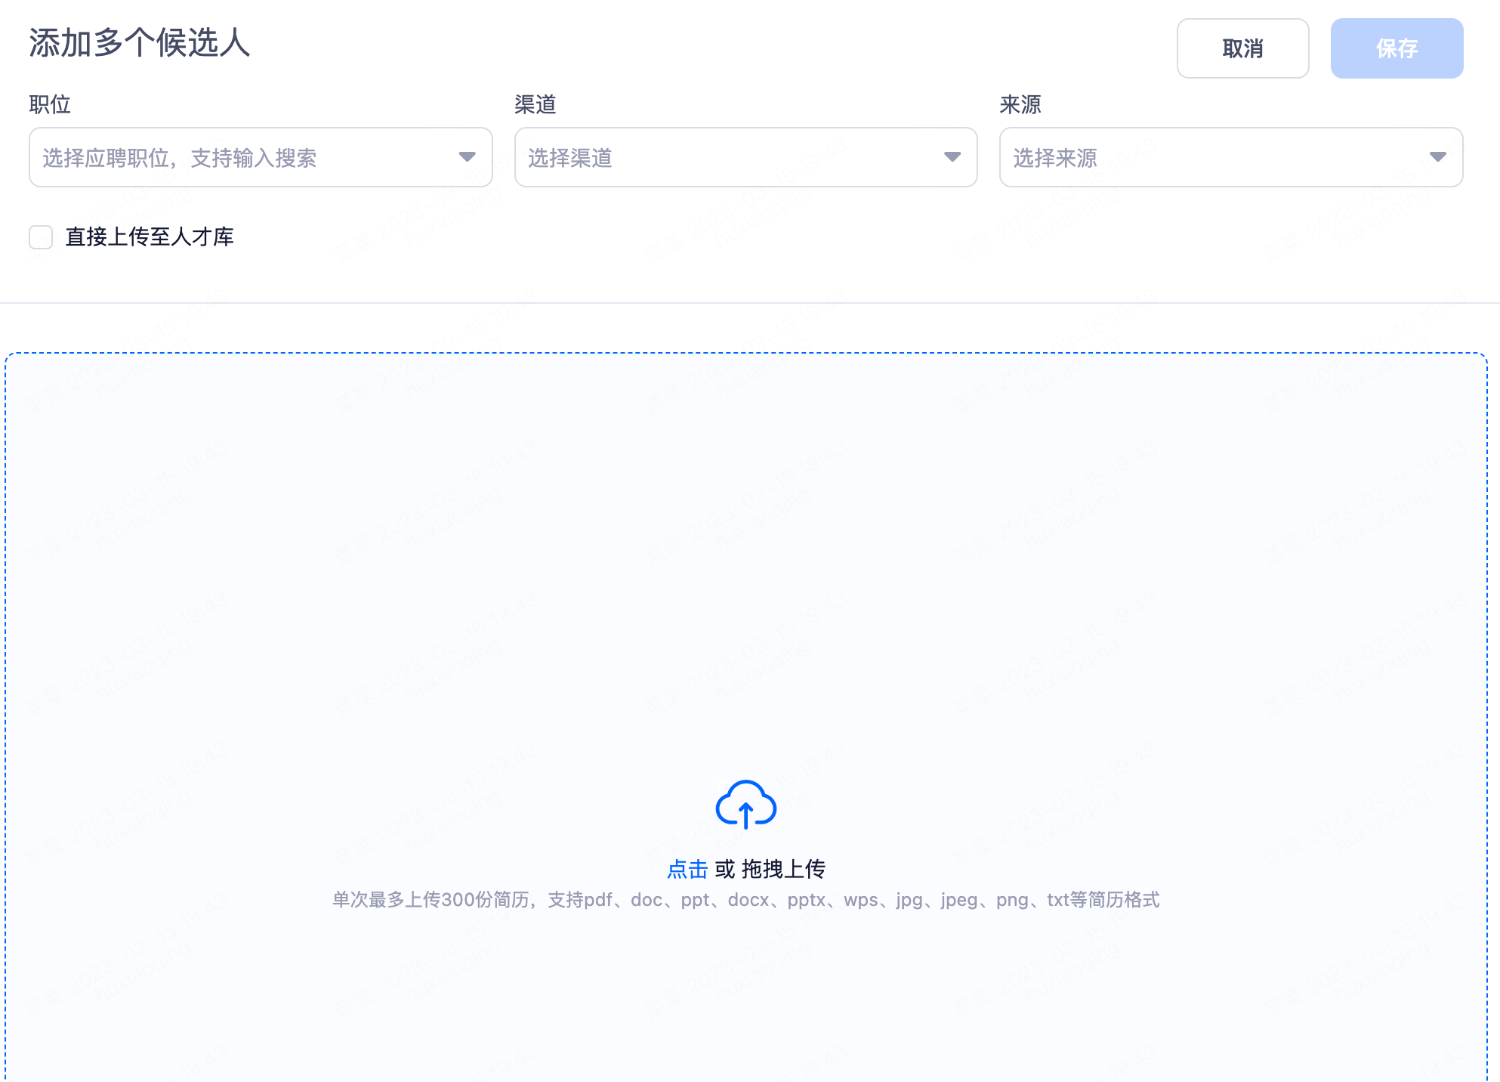Click the 拖拽上传 text
This screenshot has width=1500, height=1082.
[783, 869]
